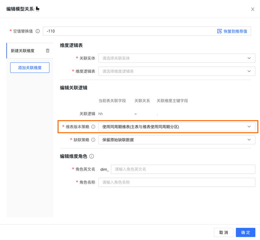Viewport: 260px width, 240px height.
Task: Click the file icon after dialog title
Action: [x=38, y=9]
